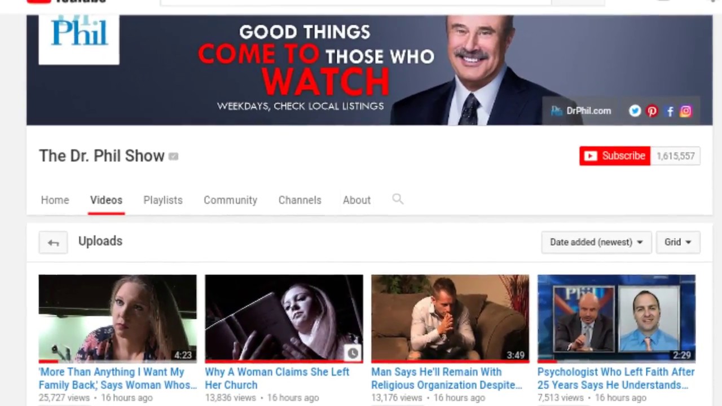The height and width of the screenshot is (406, 722).
Task: Open 'Psychologist Who Left Faith After 25 Years' title
Action: pyautogui.click(x=616, y=378)
